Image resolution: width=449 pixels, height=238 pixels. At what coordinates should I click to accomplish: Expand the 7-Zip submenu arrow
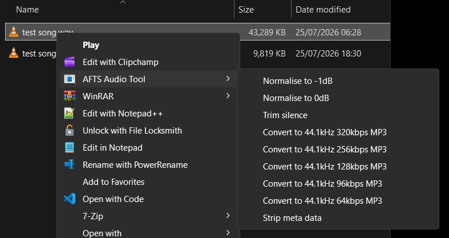[x=228, y=215]
